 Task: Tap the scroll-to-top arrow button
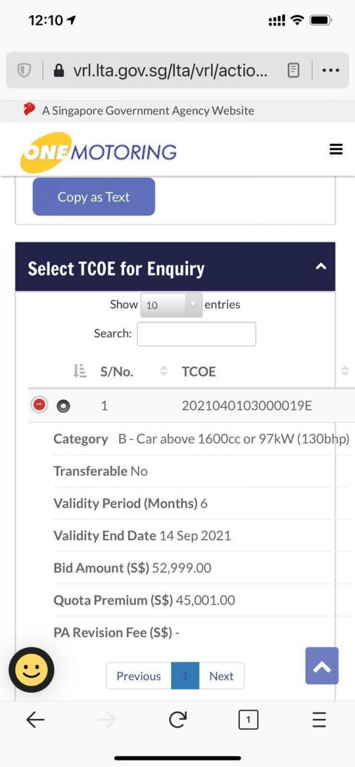coord(322,666)
